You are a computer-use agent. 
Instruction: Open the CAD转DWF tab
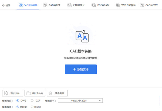(149, 5)
